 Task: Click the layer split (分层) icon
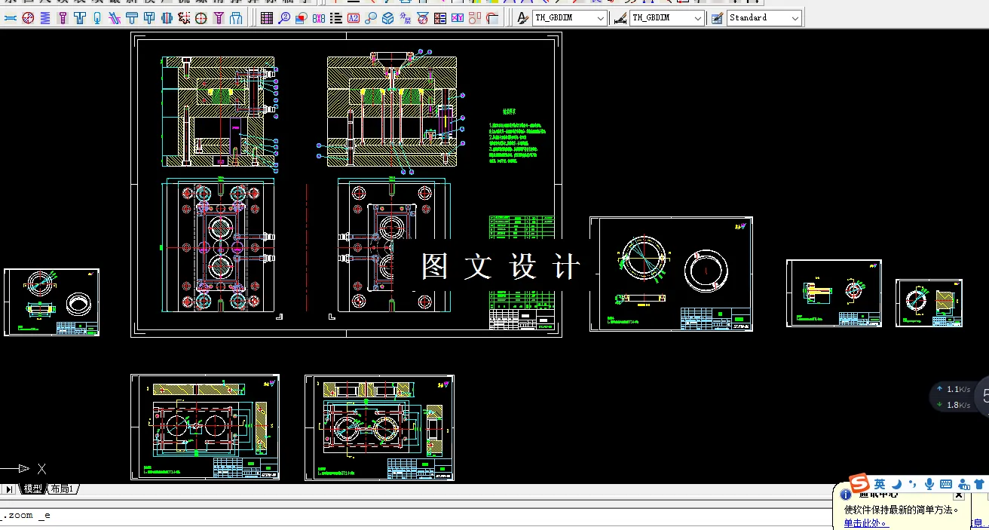point(405,17)
